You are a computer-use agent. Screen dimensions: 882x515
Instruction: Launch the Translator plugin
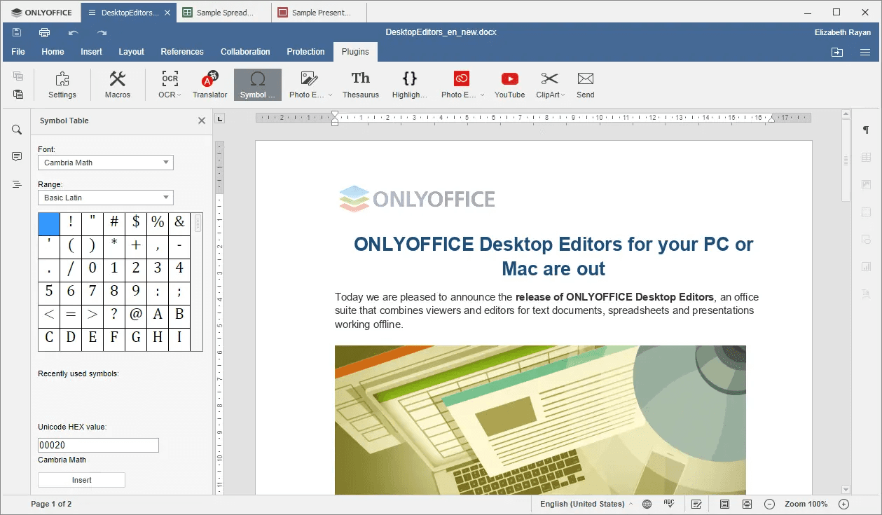(x=209, y=84)
